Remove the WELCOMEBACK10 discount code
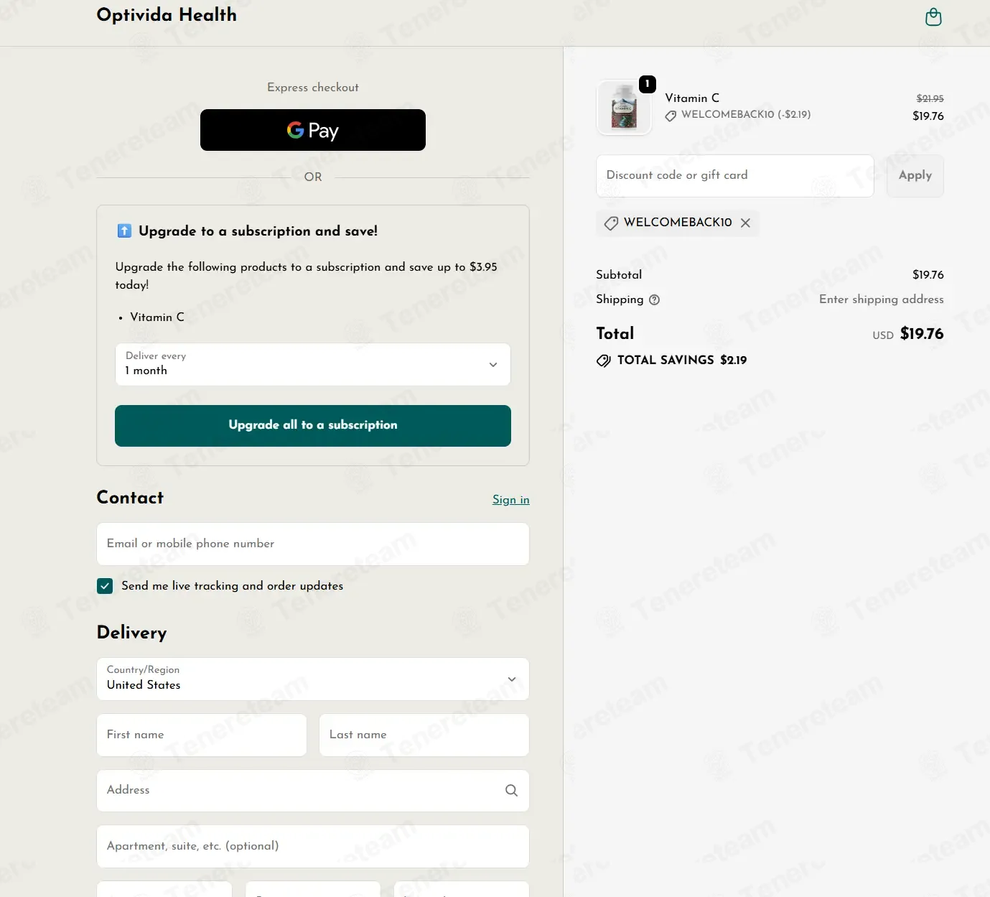This screenshot has width=990, height=897. point(745,223)
